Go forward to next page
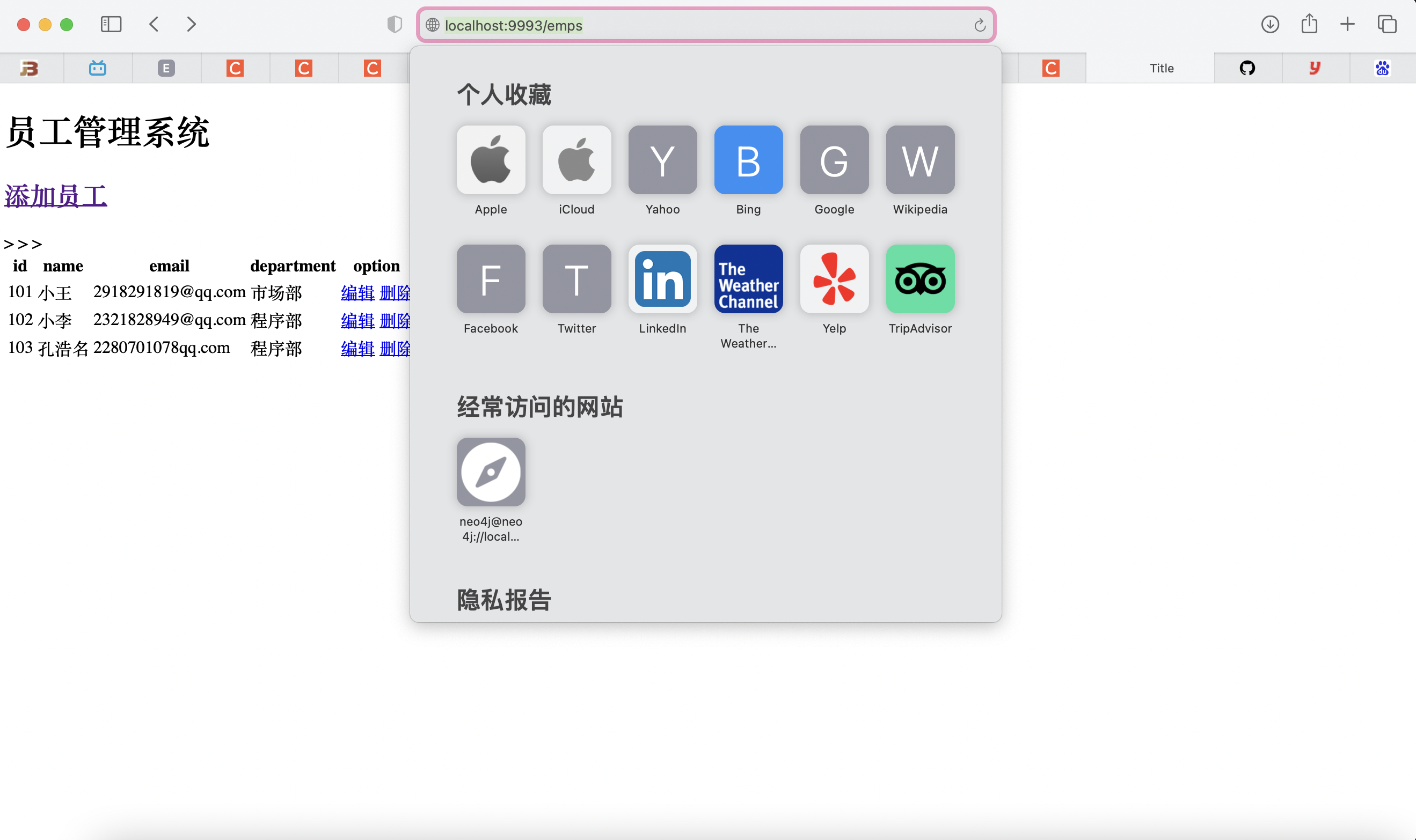The image size is (1416, 840). click(x=192, y=24)
